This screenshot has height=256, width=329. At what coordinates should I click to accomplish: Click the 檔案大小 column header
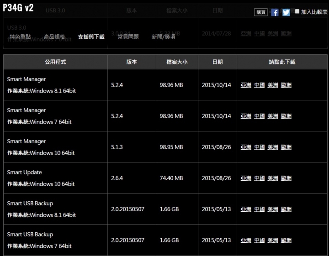coord(177,62)
